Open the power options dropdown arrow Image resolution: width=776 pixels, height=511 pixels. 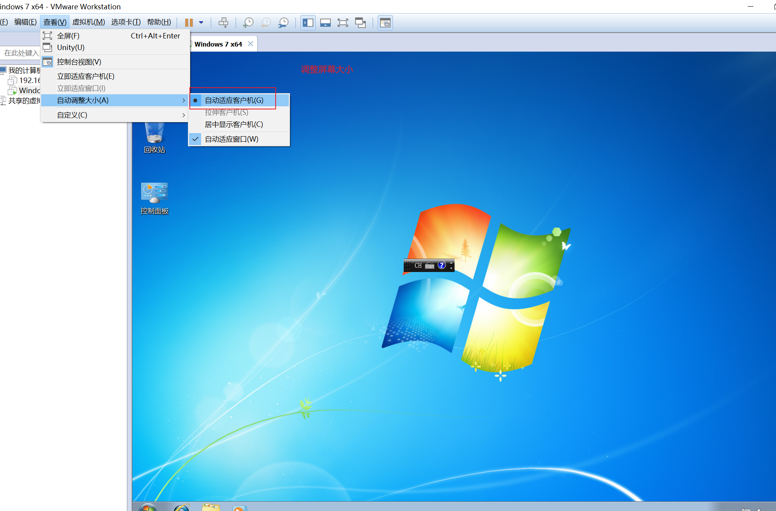[201, 23]
